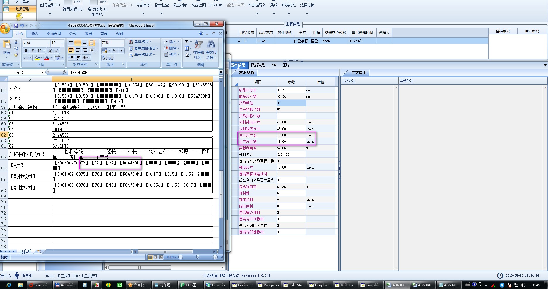Image resolution: width=548 pixels, height=289 pixels.
Task: Toggle align text left
Action: click(71, 50)
